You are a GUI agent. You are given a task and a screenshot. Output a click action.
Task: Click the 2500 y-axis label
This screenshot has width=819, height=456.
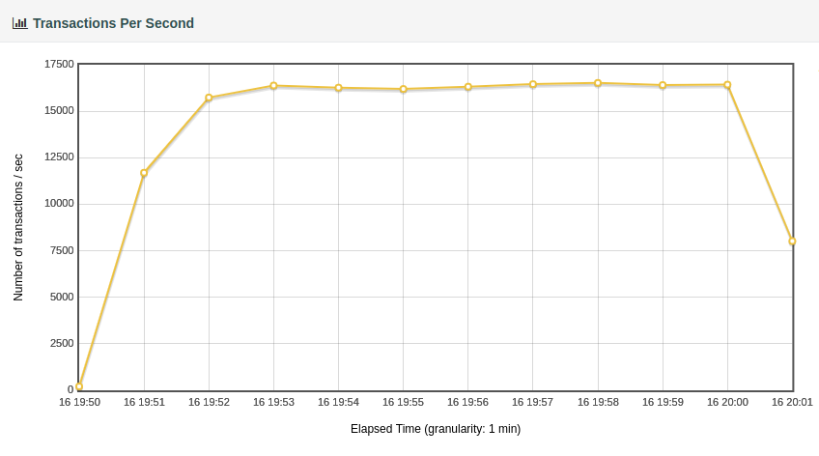[x=62, y=344]
